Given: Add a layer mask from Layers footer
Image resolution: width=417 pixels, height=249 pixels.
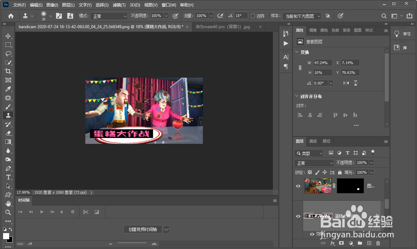Looking at the screenshot, I should click(x=342, y=243).
